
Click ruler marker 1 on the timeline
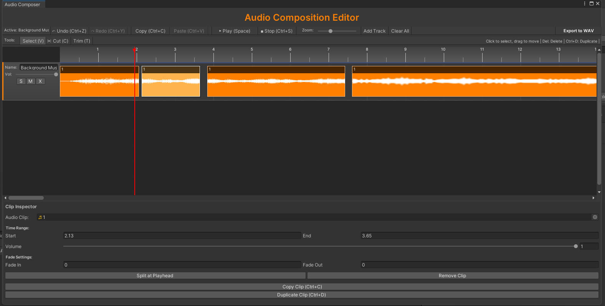pyautogui.click(x=98, y=49)
